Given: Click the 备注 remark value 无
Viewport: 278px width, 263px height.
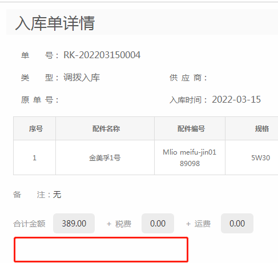Looking at the screenshot, I should point(57,195).
